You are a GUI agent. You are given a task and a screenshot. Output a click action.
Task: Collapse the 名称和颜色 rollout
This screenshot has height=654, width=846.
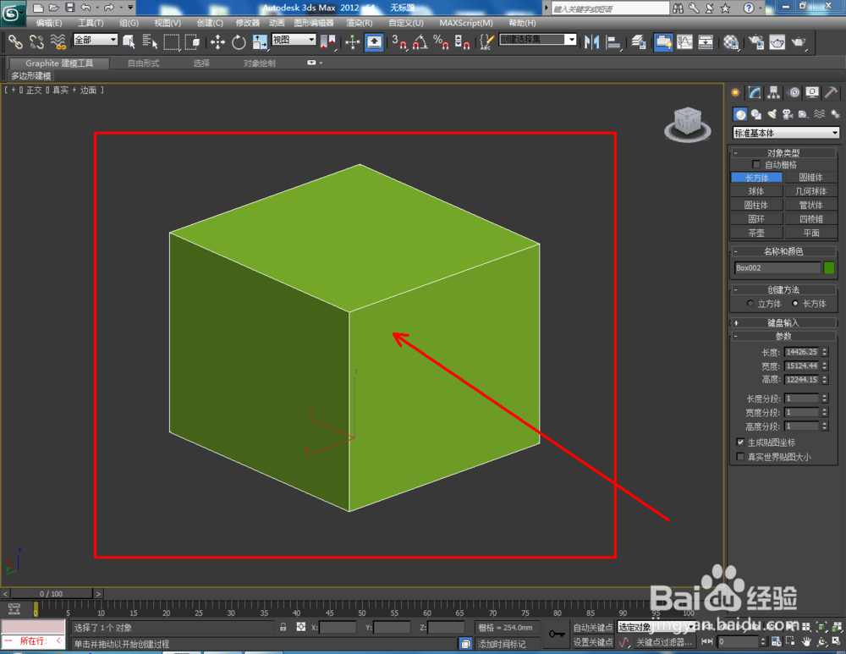[x=783, y=251]
